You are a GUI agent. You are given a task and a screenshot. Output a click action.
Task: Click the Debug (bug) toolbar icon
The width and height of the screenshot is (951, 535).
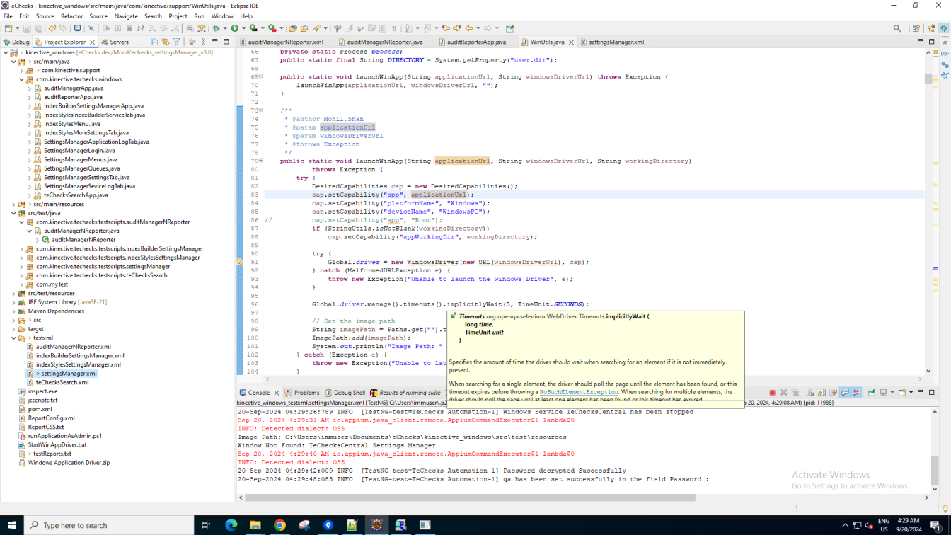click(x=217, y=28)
